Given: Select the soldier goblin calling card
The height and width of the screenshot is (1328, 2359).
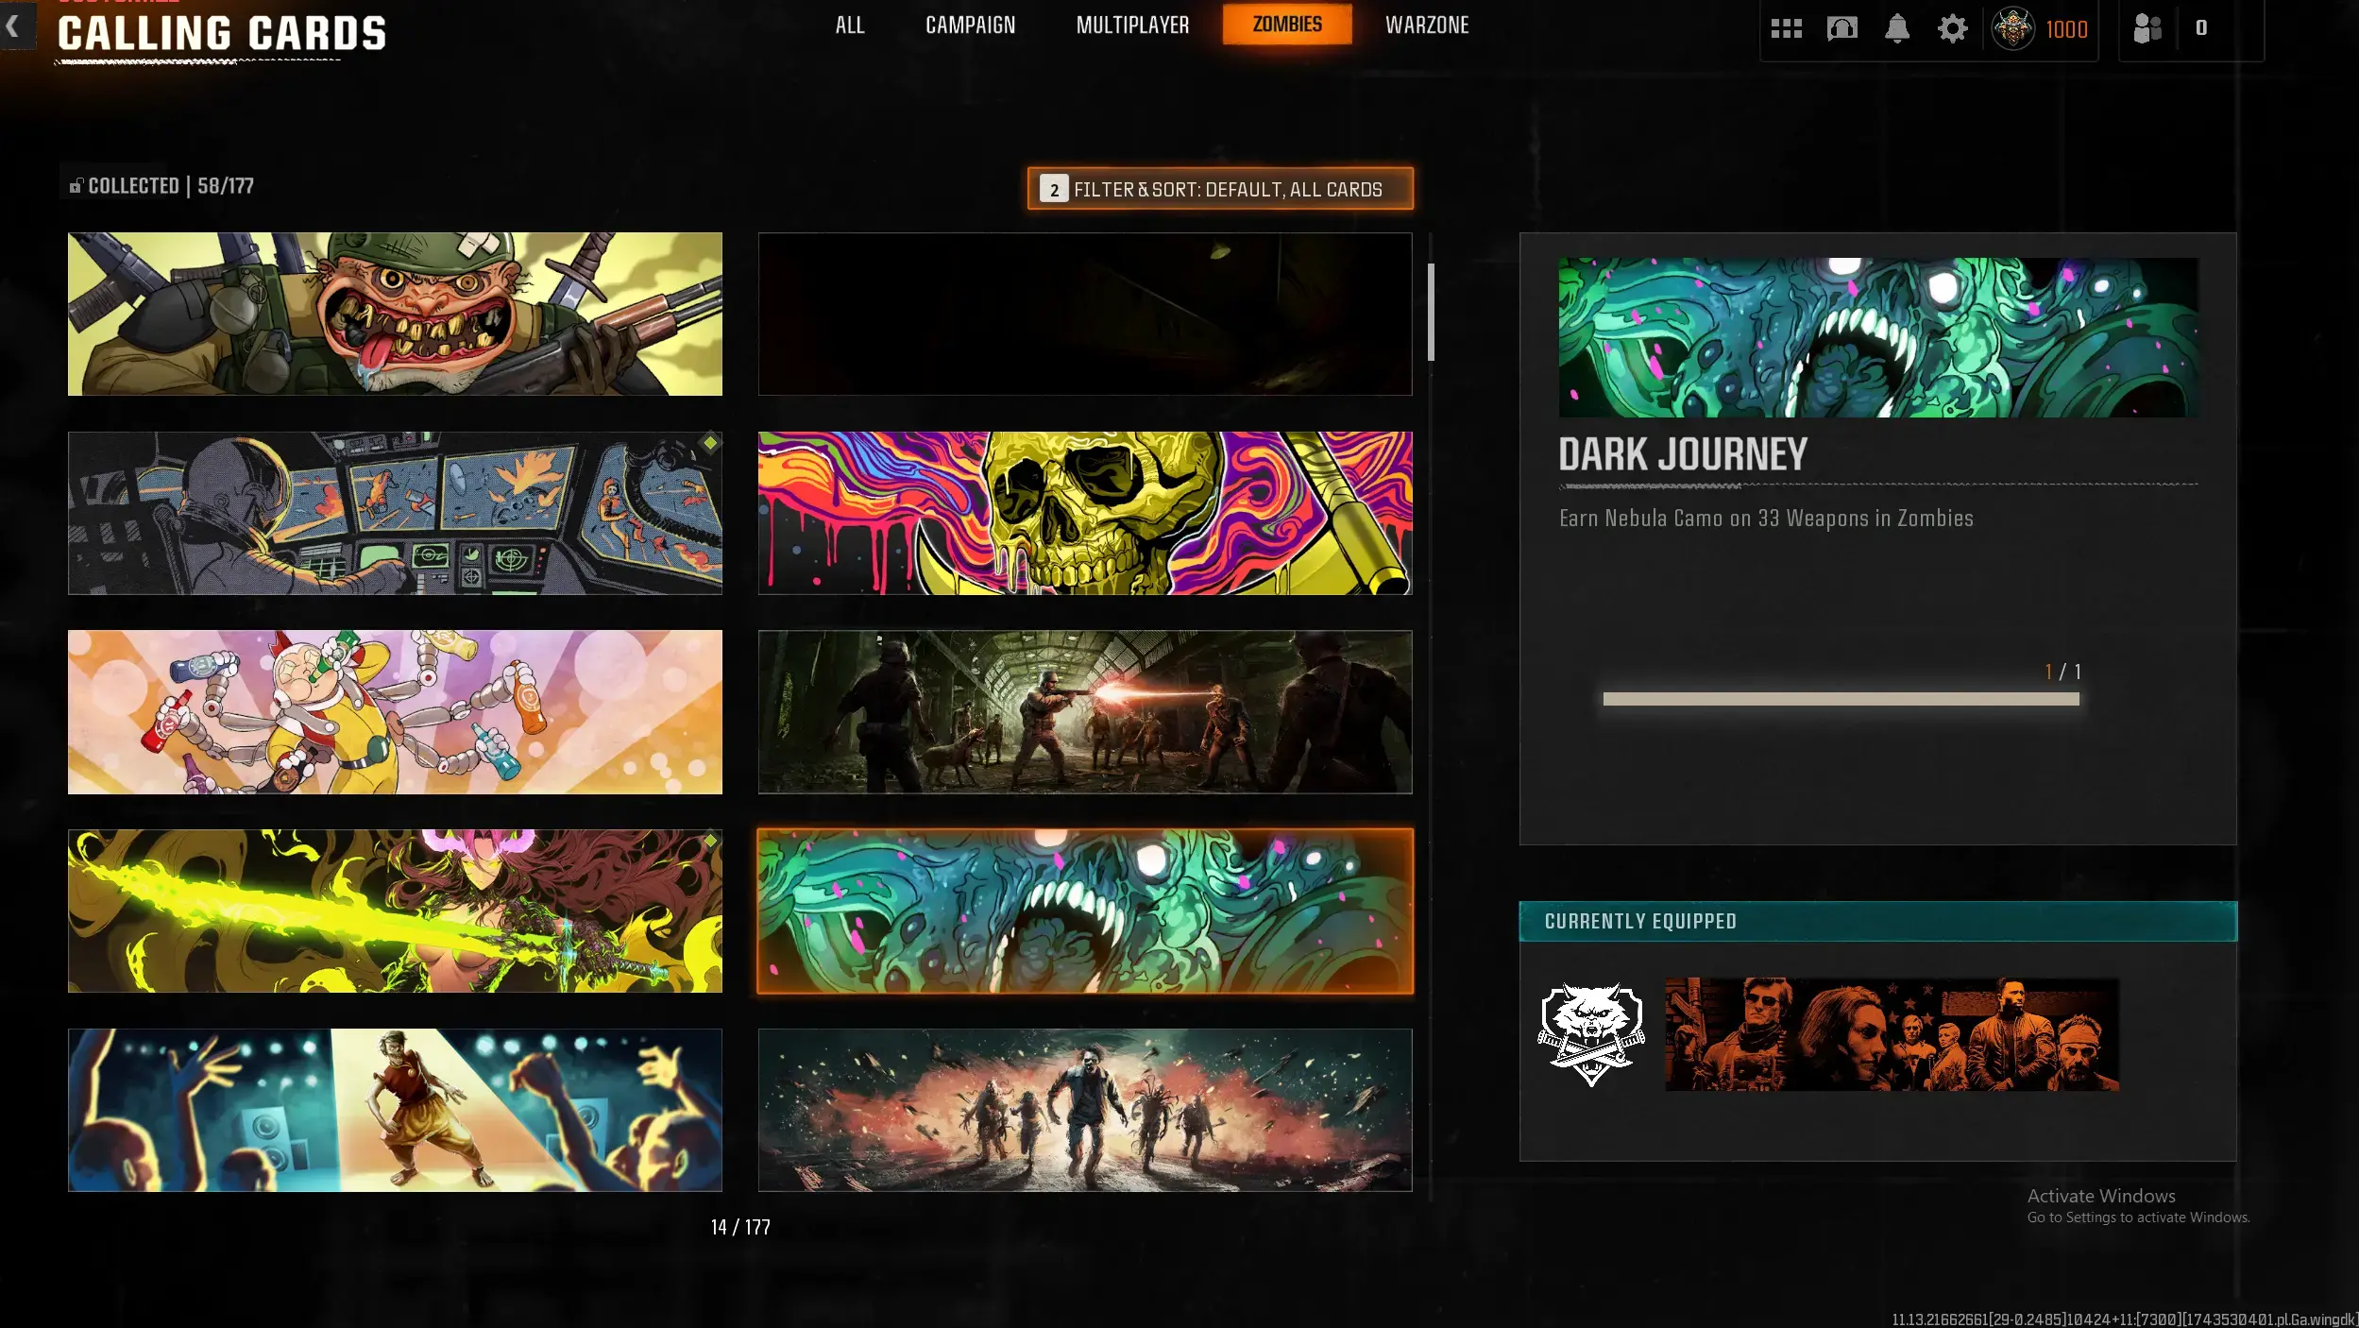Looking at the screenshot, I should 395,315.
